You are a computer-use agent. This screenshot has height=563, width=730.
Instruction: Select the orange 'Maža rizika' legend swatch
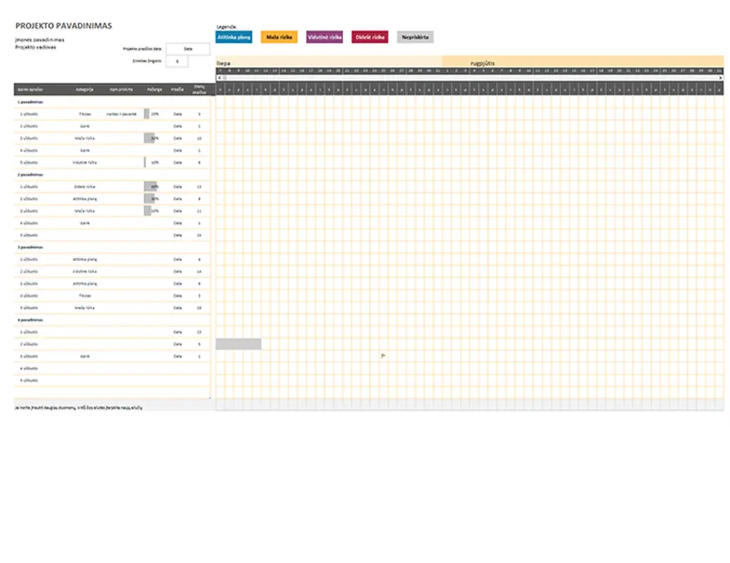click(279, 37)
